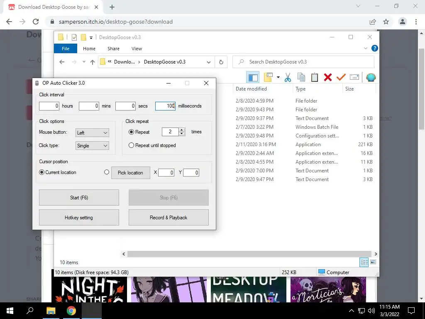Click the volume speaker tray icon

[x=371, y=311]
